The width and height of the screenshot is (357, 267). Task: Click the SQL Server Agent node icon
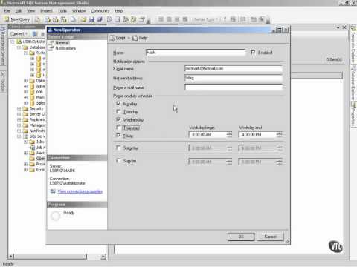(25, 136)
